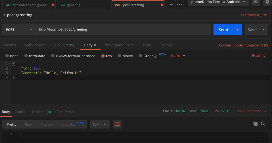Screen dimensions: 272x143
Task: Toggle the response line wrap icon
Action: point(117,124)
